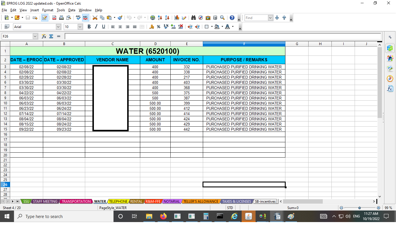This screenshot has width=401, height=229.
Task: Open the Format menu
Action: pos(48,10)
